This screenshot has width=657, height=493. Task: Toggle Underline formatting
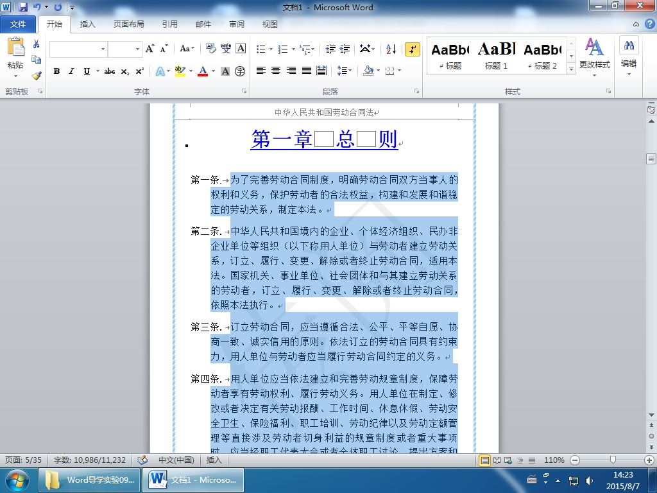[x=87, y=71]
